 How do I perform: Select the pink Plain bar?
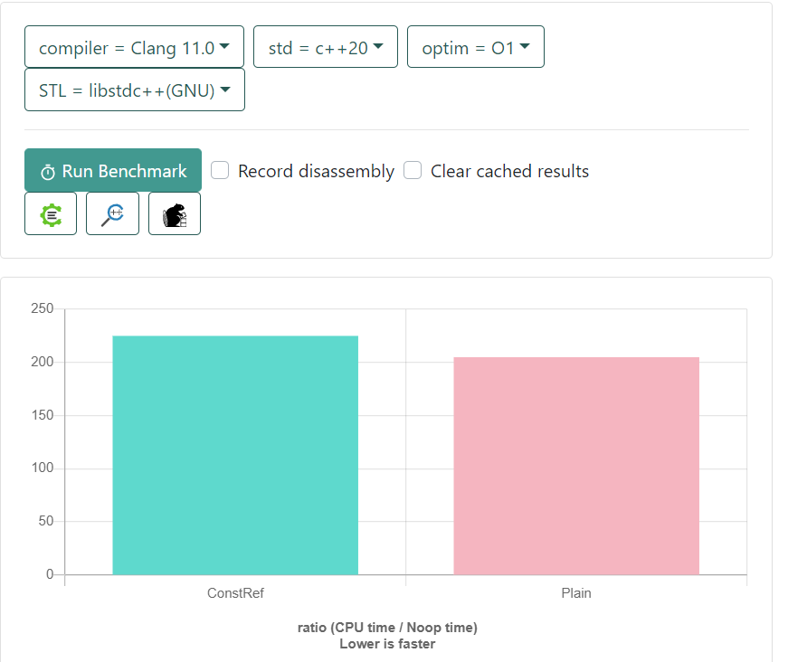tap(576, 466)
